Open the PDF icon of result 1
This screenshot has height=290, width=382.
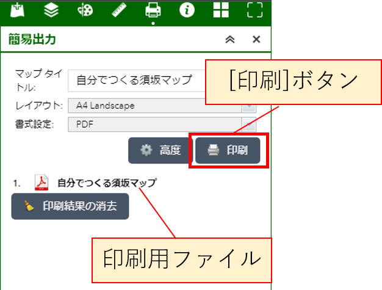(41, 183)
